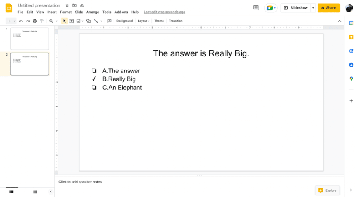Open the Arrange menu

click(93, 12)
